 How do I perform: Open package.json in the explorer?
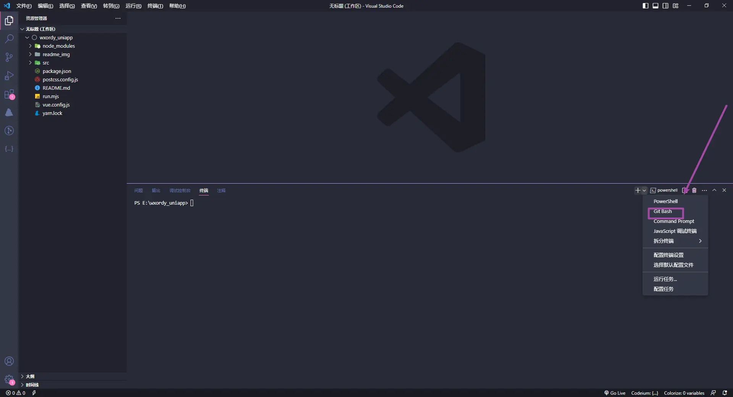click(x=73, y=71)
